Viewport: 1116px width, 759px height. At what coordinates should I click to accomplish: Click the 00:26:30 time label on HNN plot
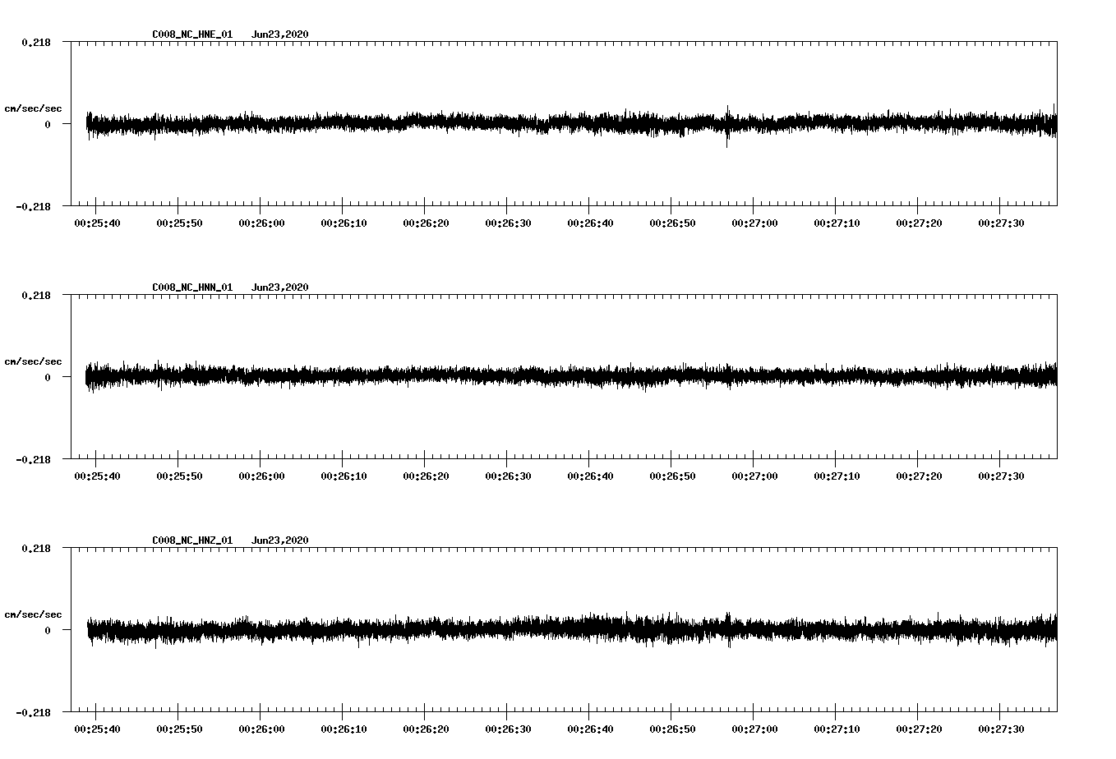coord(508,476)
